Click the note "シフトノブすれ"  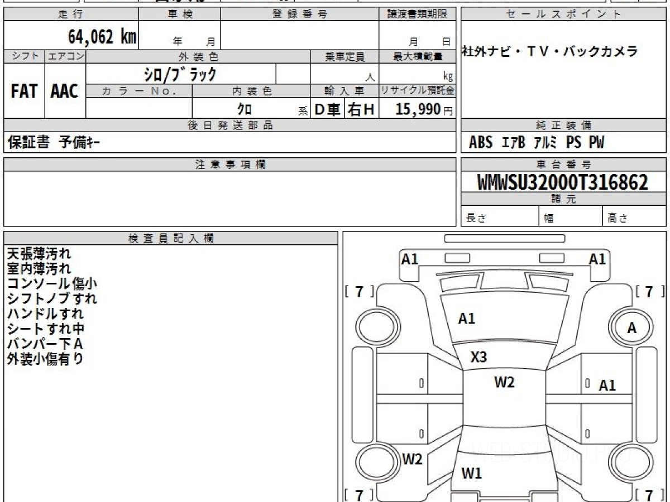click(52, 298)
